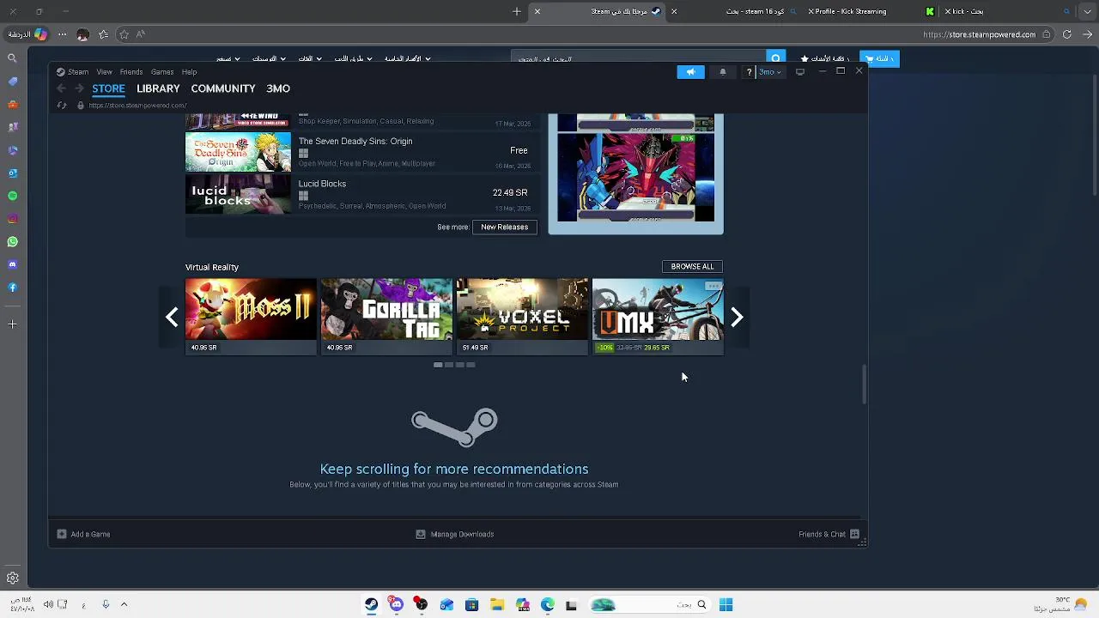This screenshot has width=1099, height=618.
Task: Open Microsoft Store from the taskbar
Action: 471,605
